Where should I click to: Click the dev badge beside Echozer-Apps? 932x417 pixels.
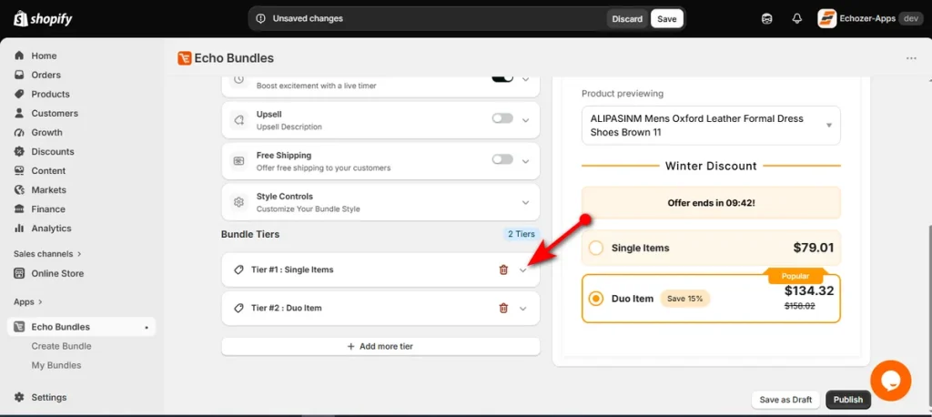point(911,18)
